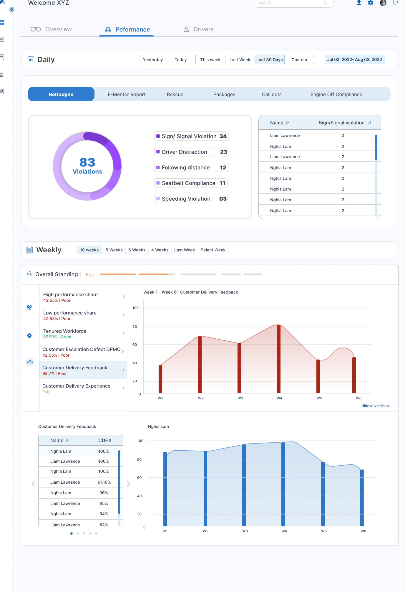Select the Last Week daily range
The width and height of the screenshot is (405, 593).
tap(240, 60)
